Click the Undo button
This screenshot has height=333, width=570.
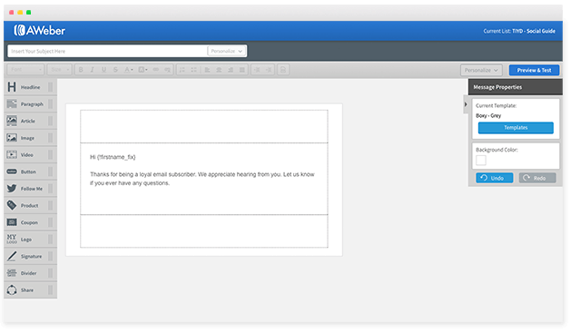tap(495, 178)
